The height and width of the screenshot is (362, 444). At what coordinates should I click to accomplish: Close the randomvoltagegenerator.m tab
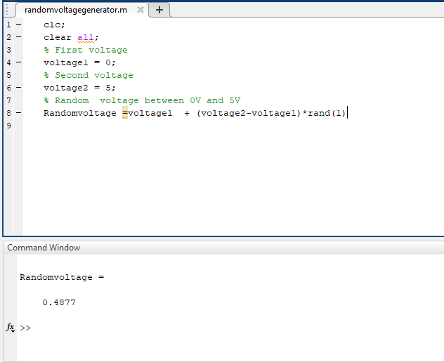point(141,10)
